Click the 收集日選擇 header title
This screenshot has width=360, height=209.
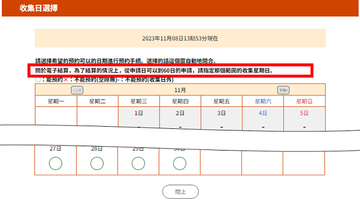(x=39, y=8)
